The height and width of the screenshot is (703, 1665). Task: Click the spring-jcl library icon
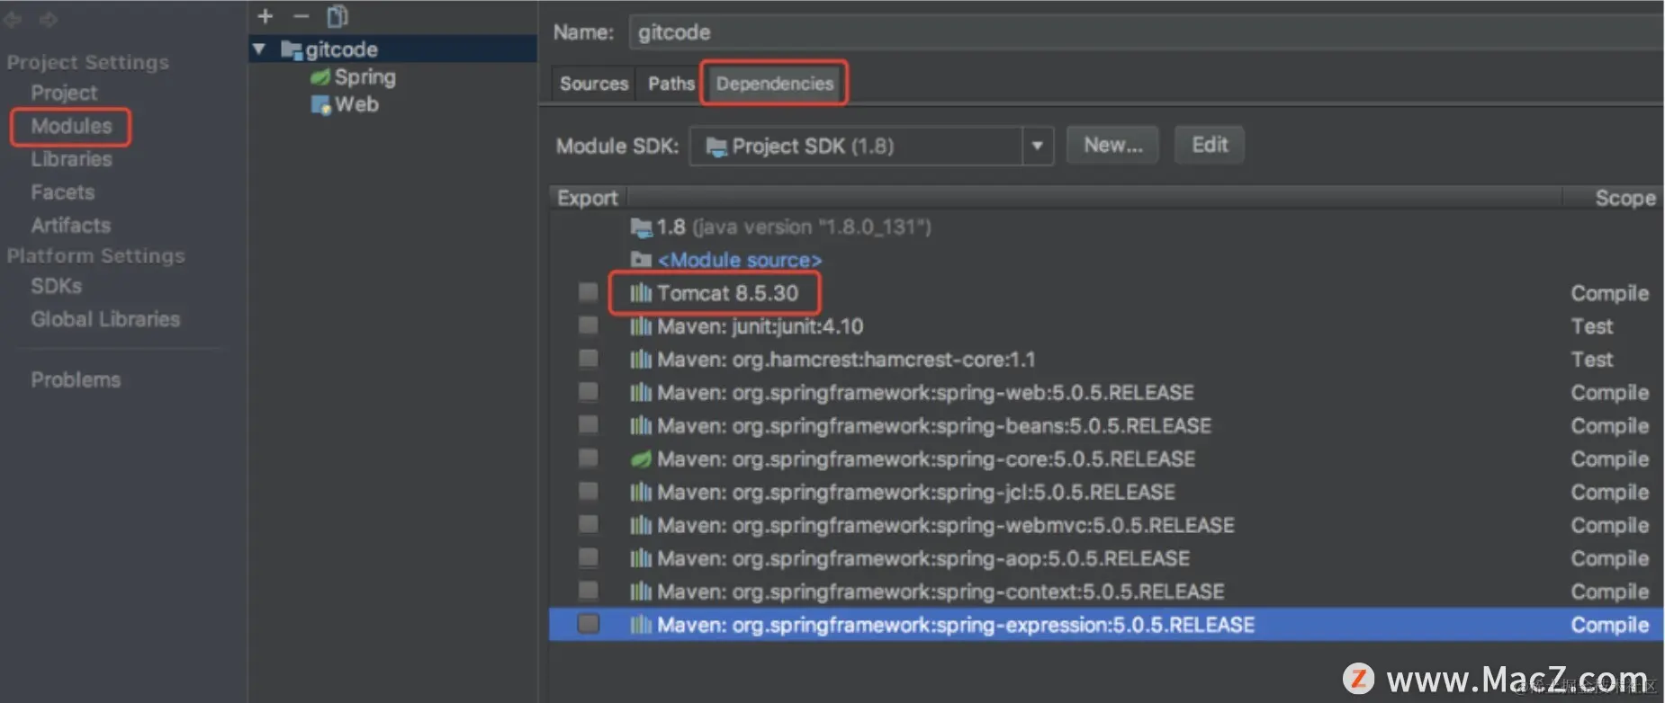click(x=641, y=493)
